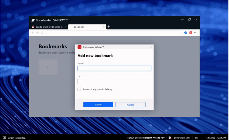Click Switch to Desktop
Viewport: 229px width, 140px height.
coord(14,138)
